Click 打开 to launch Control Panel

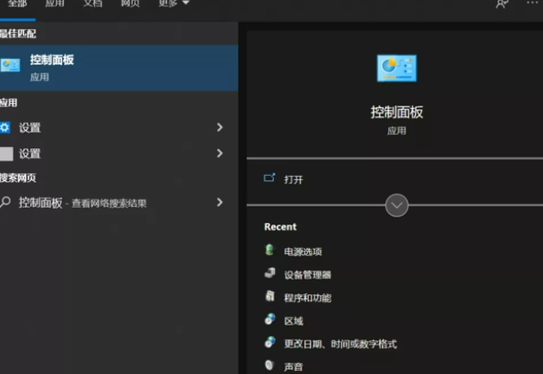(293, 179)
